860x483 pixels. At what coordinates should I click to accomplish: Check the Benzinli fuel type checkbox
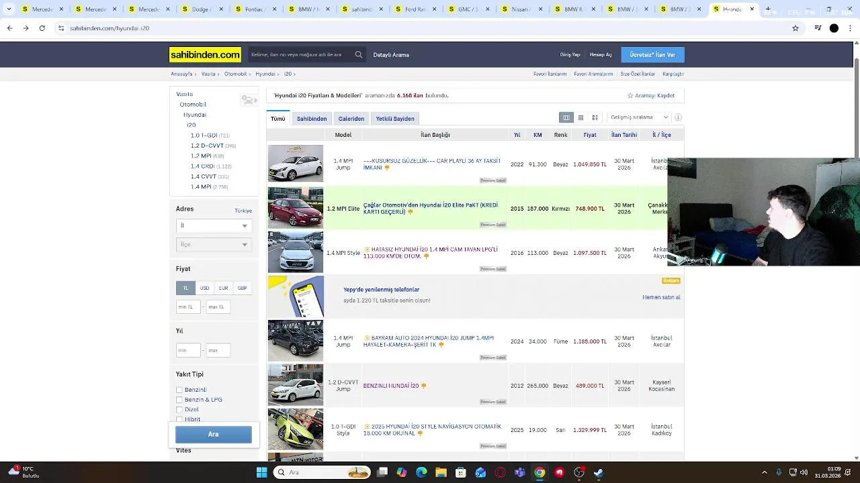(x=179, y=390)
